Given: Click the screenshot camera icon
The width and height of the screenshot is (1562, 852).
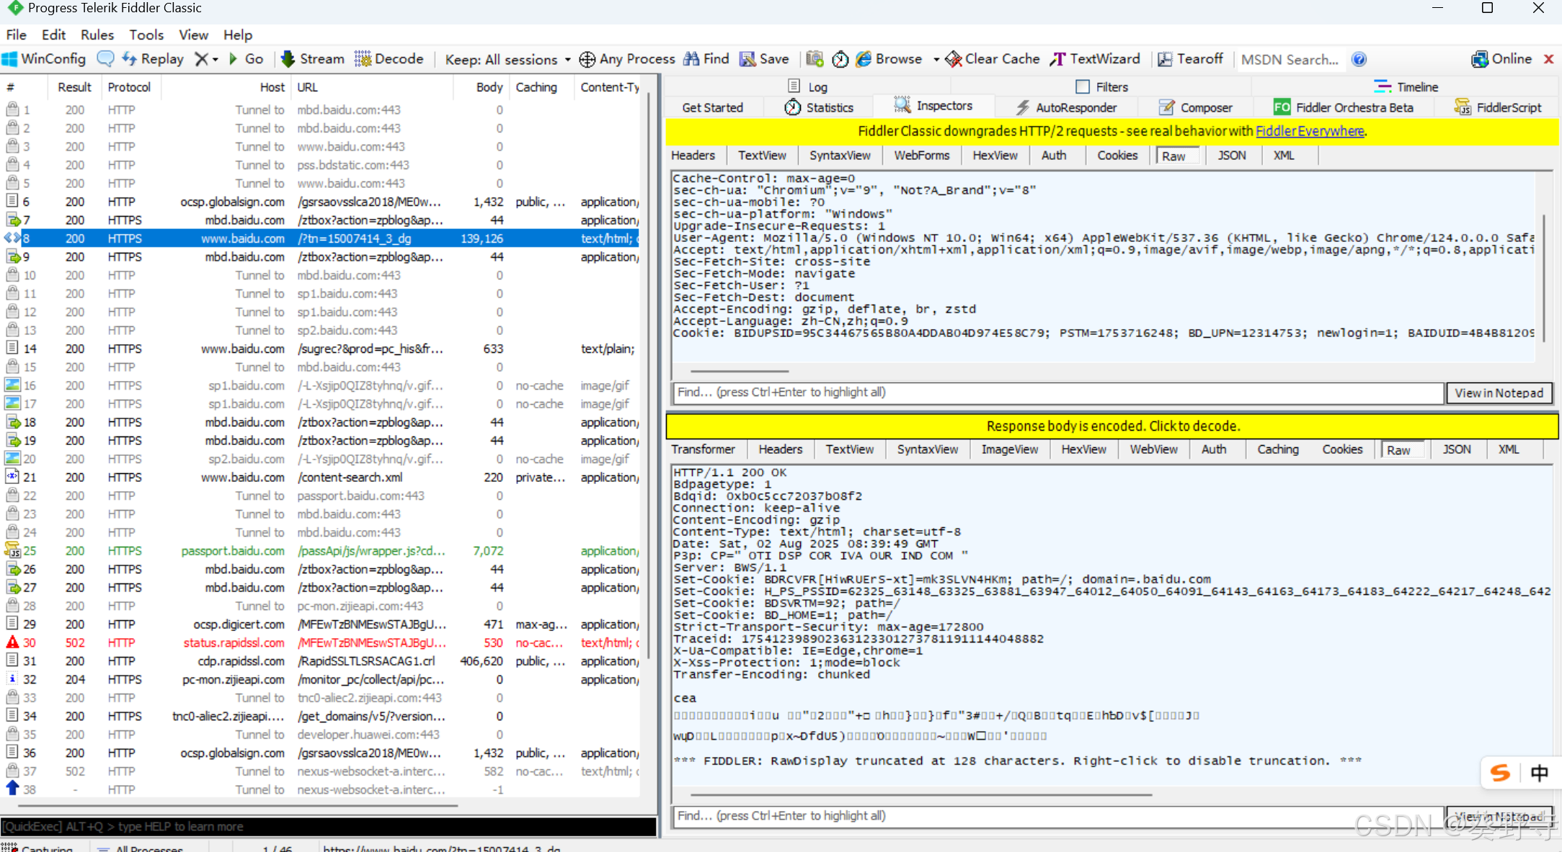Looking at the screenshot, I should click(815, 59).
